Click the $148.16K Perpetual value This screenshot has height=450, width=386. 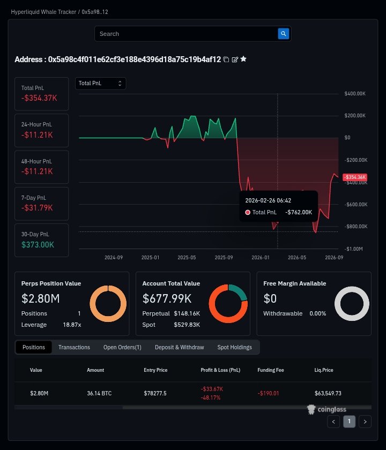tap(187, 313)
